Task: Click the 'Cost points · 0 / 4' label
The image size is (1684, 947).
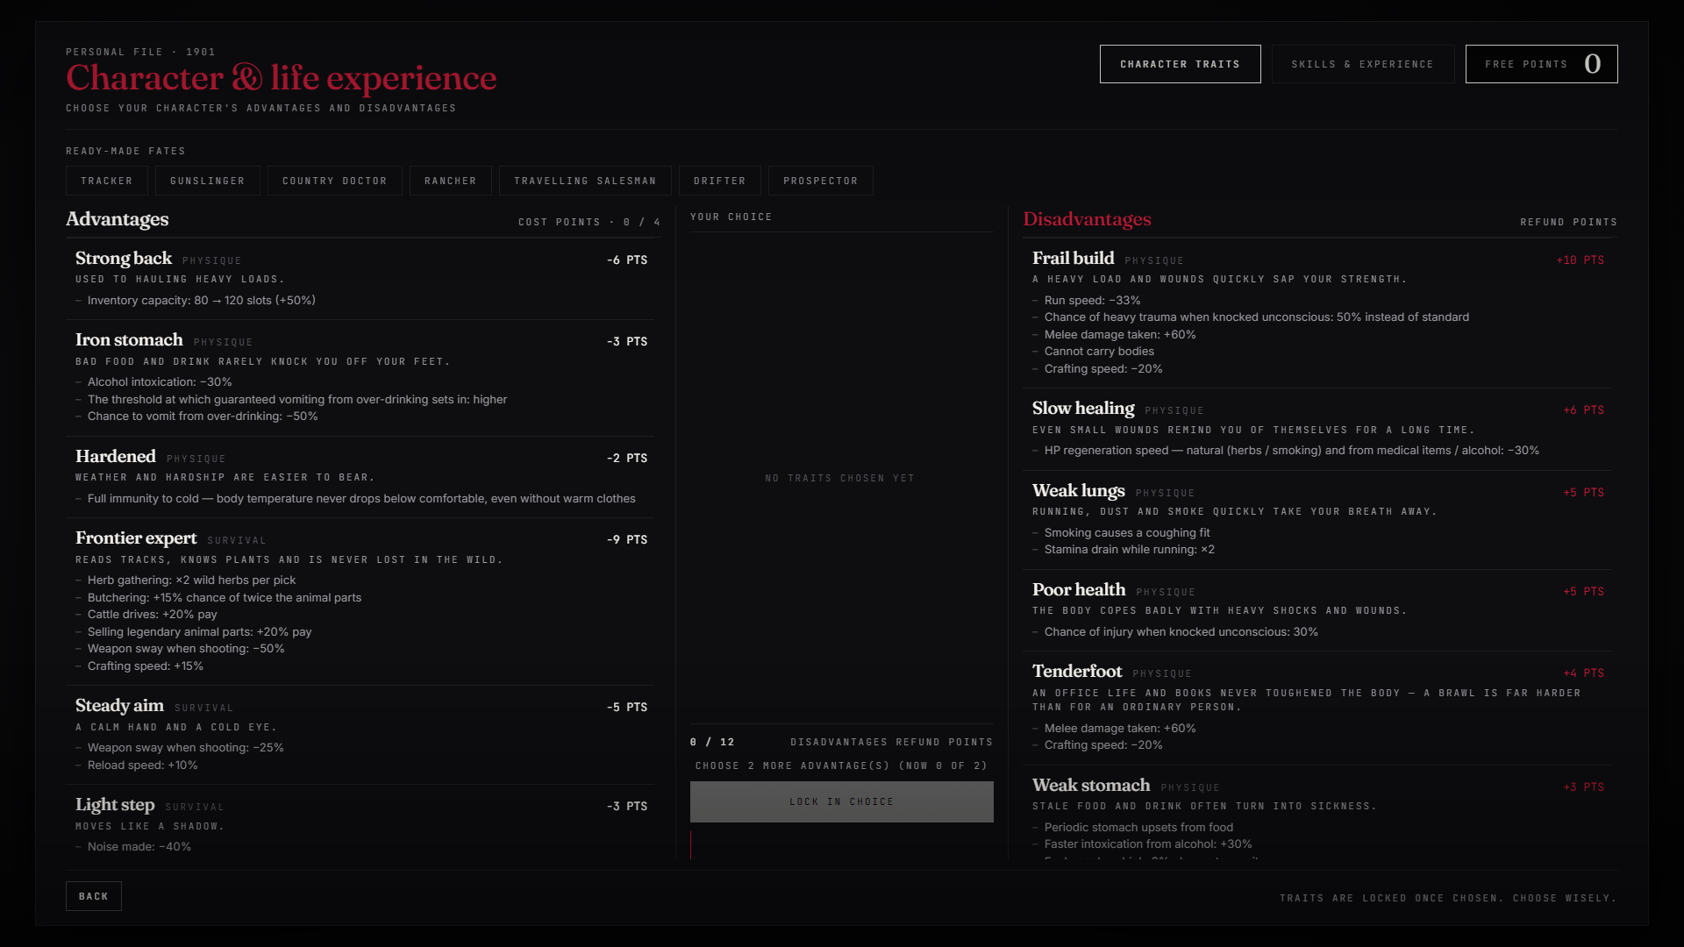Action: click(x=589, y=223)
